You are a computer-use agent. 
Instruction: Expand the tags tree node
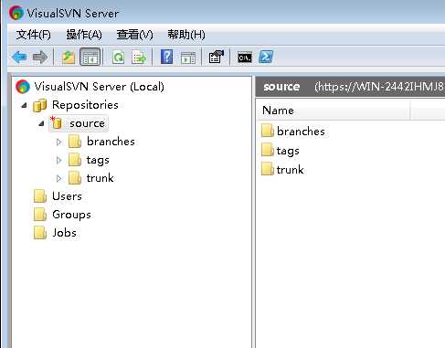coord(59,160)
